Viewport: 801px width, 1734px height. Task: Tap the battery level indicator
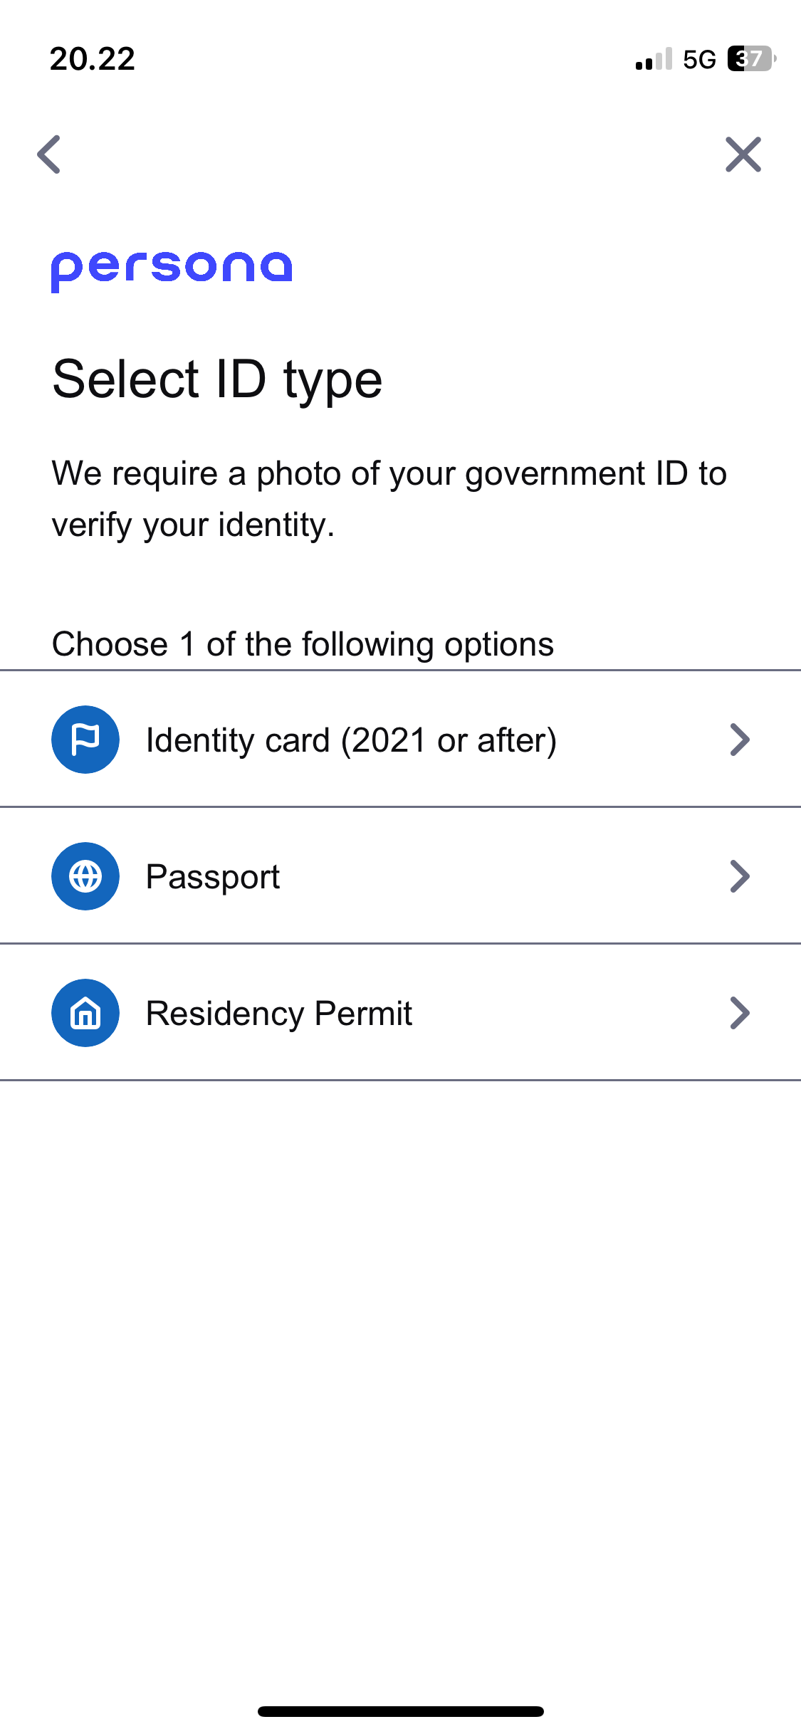(x=750, y=59)
